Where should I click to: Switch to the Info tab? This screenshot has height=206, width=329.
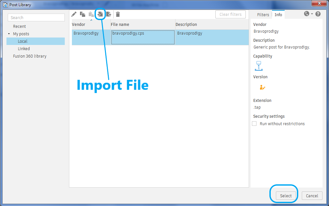pyautogui.click(x=278, y=15)
